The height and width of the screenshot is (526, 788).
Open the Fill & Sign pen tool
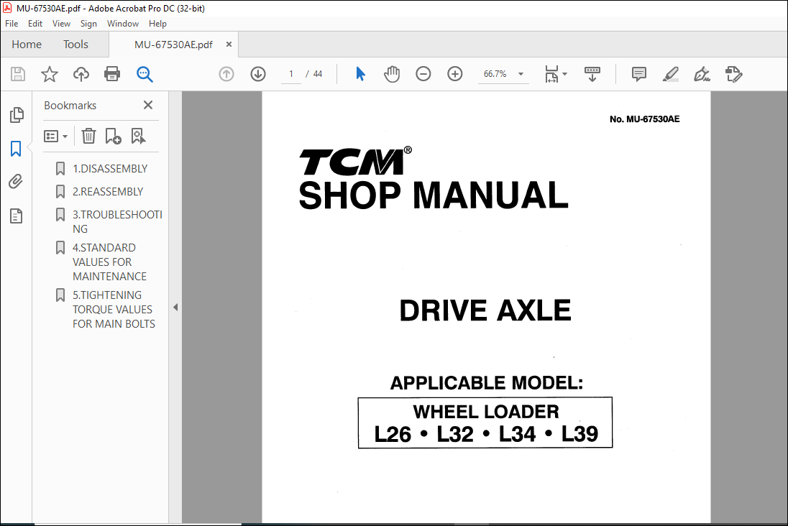click(702, 74)
